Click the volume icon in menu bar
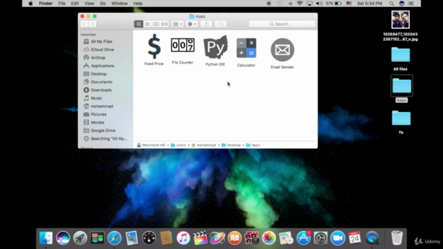This screenshot has width=443, height=249. tap(319, 3)
